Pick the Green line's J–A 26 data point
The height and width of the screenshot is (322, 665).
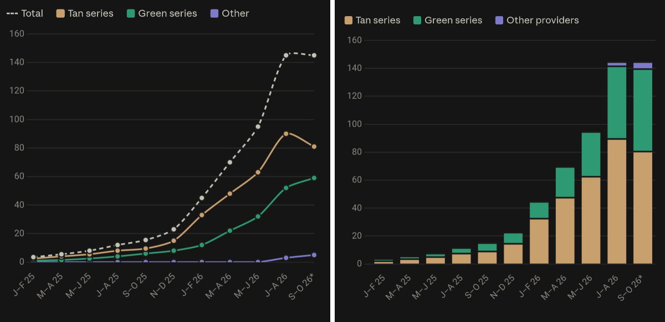[286, 188]
